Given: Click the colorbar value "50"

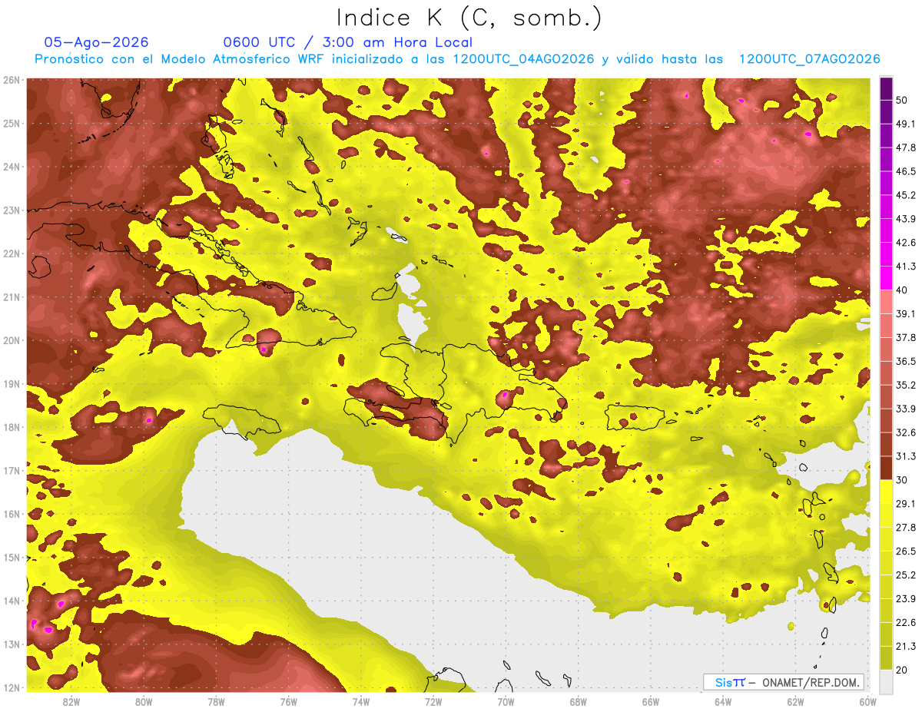Looking at the screenshot, I should click(901, 100).
